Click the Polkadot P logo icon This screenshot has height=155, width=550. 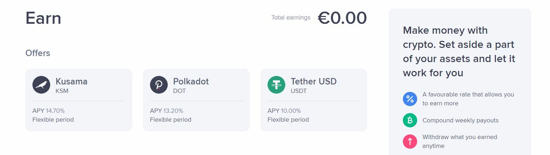click(159, 85)
